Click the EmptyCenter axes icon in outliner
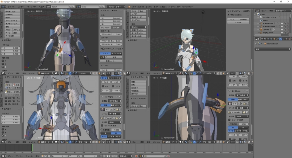This screenshot has width=292, height=158. pyautogui.click(x=261, y=33)
